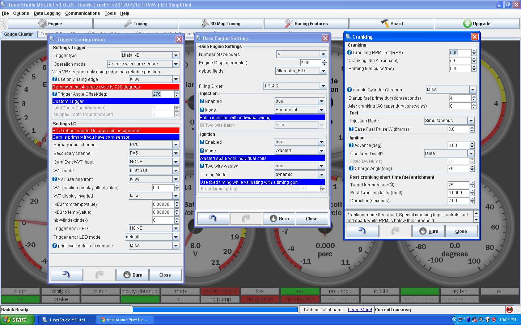Screen dimensions: 521x325
Task: Click the Base Fuel Pulse Width field
Action: pyautogui.click(x=458, y=129)
